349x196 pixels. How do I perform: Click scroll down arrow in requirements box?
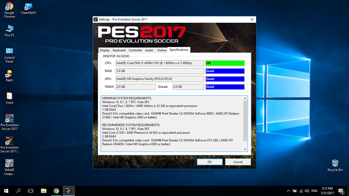pos(245,149)
